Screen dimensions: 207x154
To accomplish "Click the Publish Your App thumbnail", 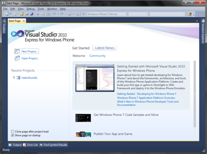I will pyautogui.click(x=83, y=134).
